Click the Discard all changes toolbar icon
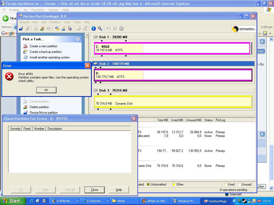 click(115, 28)
